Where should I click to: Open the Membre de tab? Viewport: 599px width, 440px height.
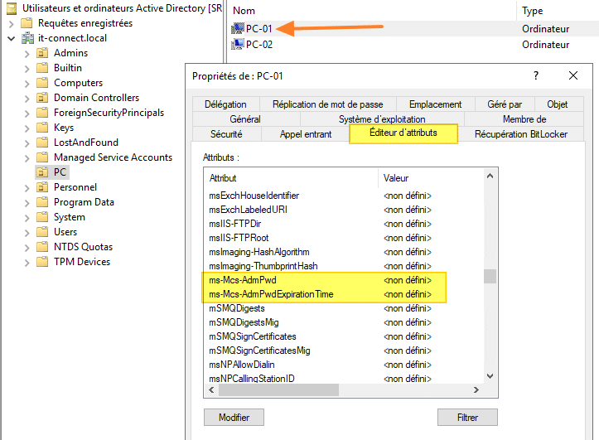pos(524,119)
